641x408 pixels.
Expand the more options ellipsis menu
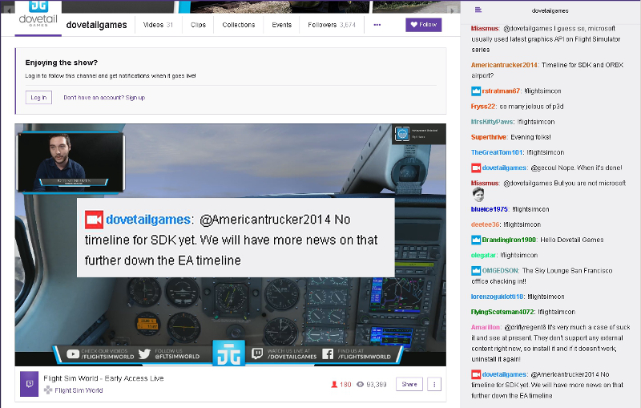tap(377, 25)
